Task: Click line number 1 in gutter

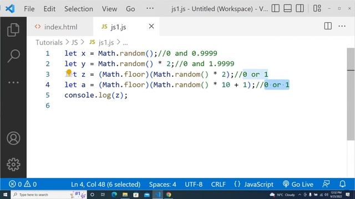Action: click(x=48, y=54)
